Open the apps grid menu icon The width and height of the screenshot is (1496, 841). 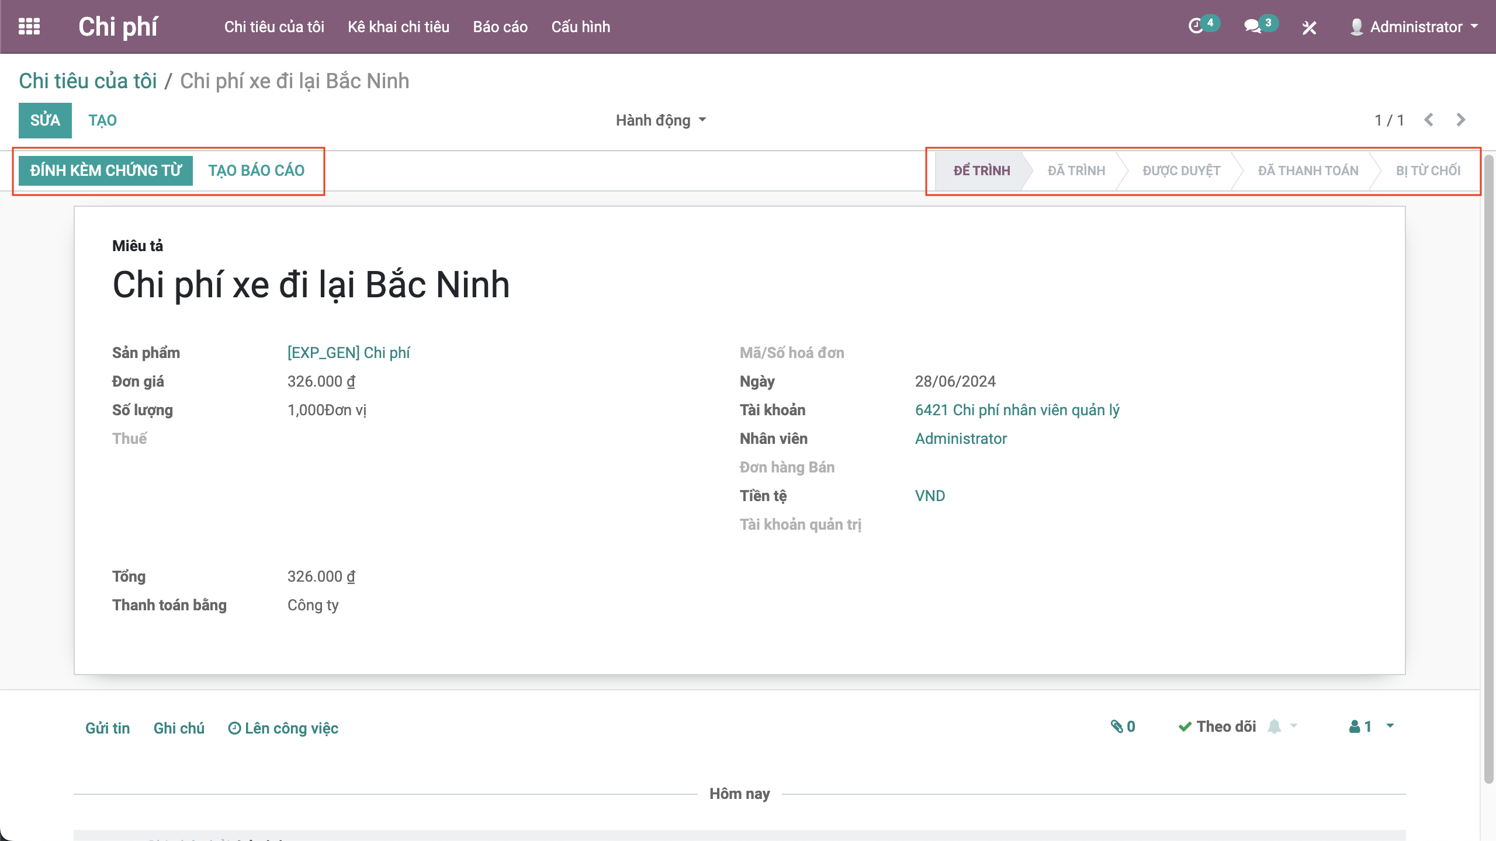[x=29, y=26]
